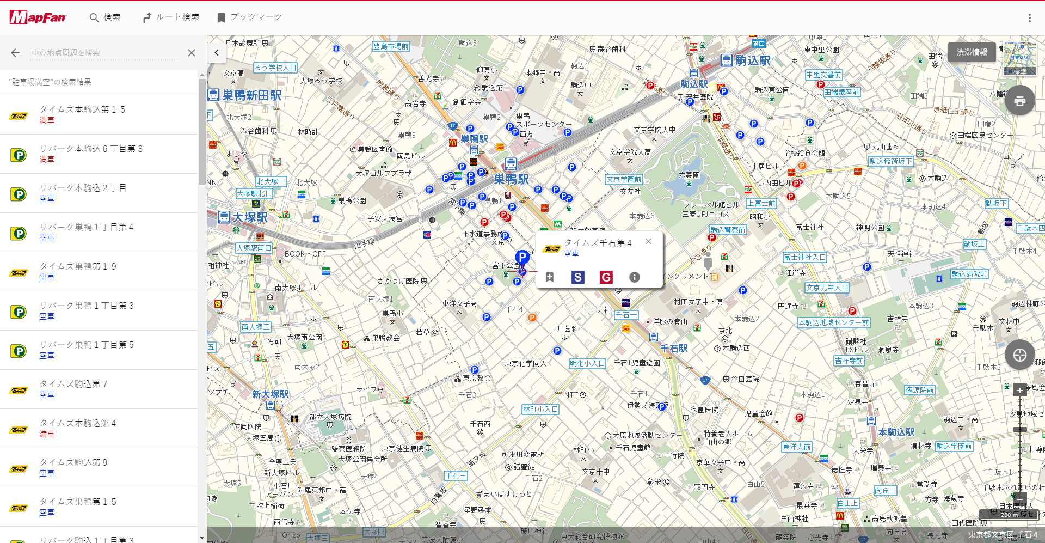
Task: Bookmark タイムズ千石第4 with star icon in popup
Action: [x=550, y=277]
